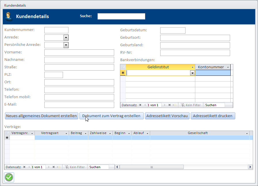
Task: Click Kein Filter in Bankverbindungen navigator
Action: [191, 105]
